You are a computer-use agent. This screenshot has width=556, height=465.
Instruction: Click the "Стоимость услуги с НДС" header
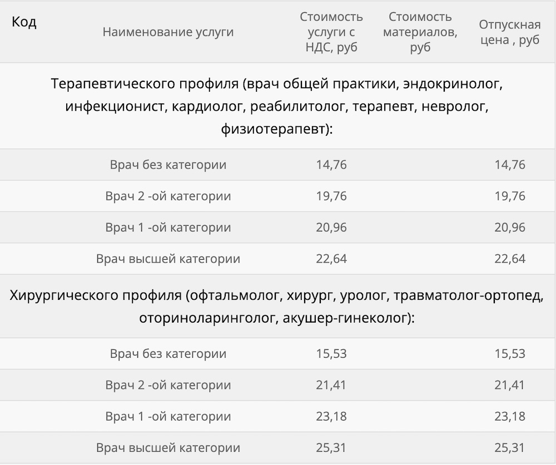coord(331,32)
